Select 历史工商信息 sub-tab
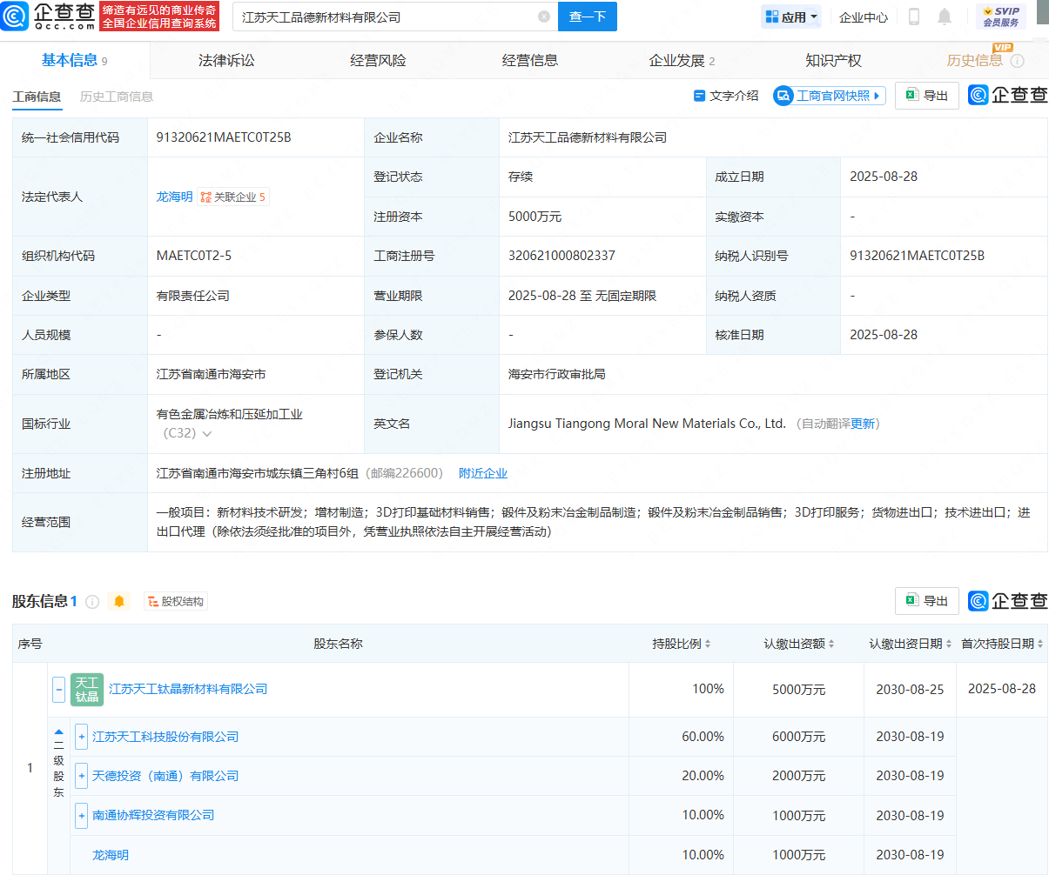The width and height of the screenshot is (1049, 875). (117, 97)
